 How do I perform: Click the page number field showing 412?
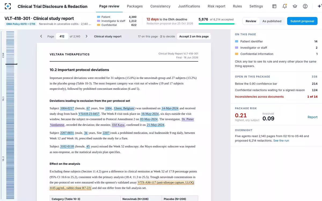coord(62,36)
